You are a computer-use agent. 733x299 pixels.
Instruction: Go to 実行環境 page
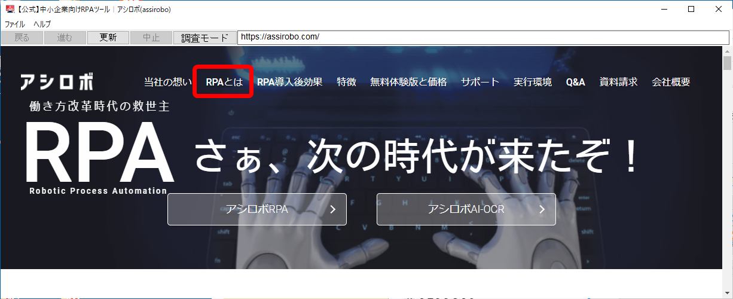pyautogui.click(x=533, y=83)
